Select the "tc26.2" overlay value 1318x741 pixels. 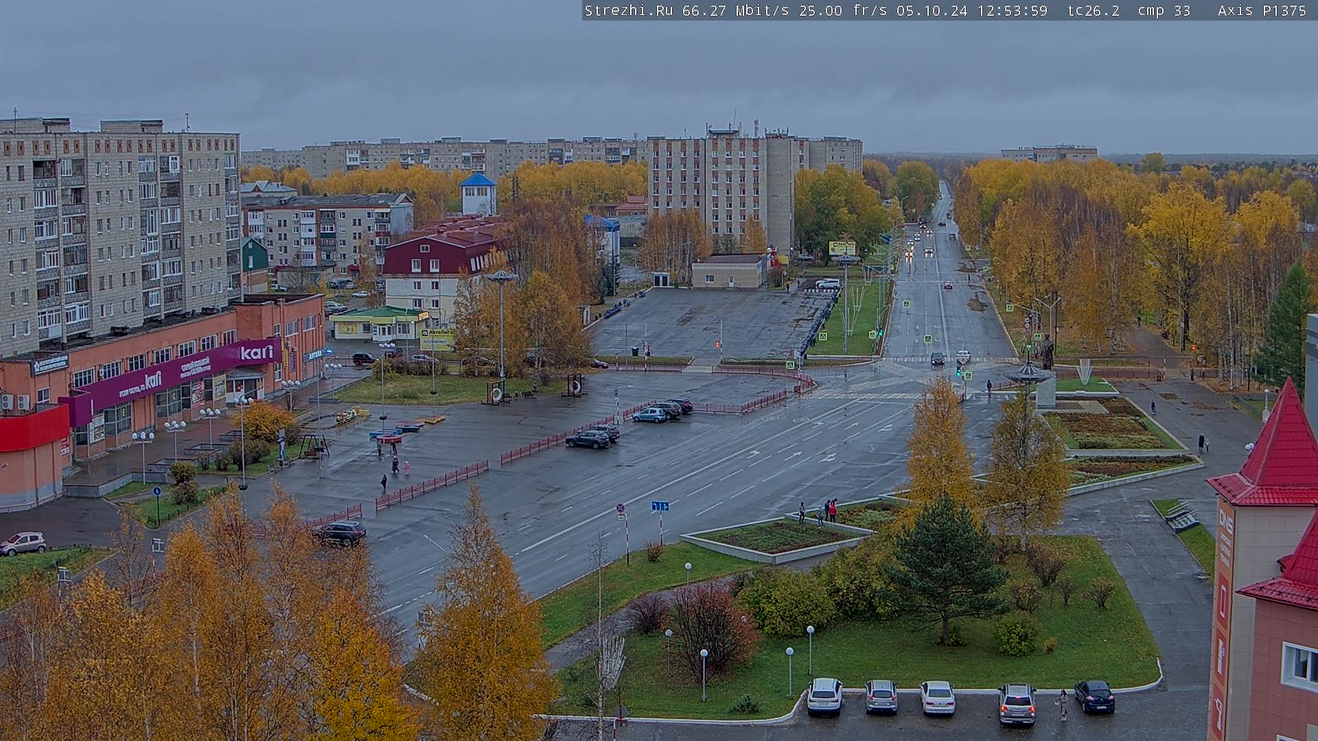pos(1094,10)
